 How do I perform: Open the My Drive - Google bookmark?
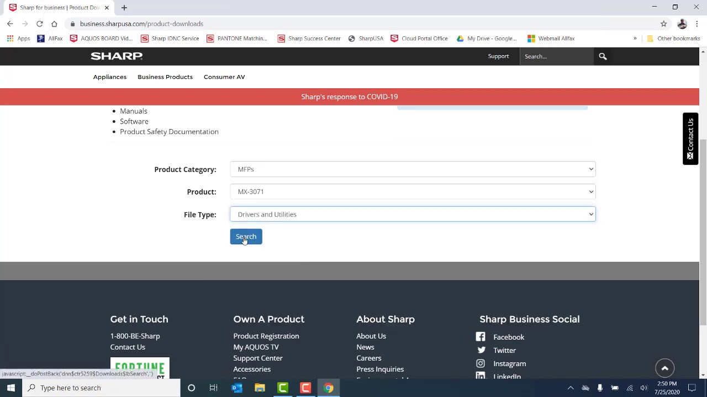[x=486, y=39]
